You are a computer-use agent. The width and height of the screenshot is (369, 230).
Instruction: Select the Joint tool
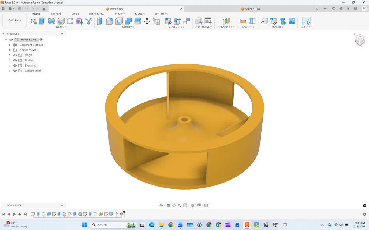pyautogui.click(x=186, y=21)
